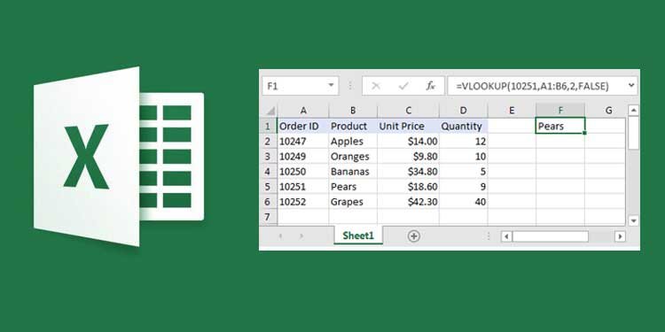The width and height of the screenshot is (665, 332).
Task: Click the vertical scrollbar down arrow
Action: pos(633,220)
